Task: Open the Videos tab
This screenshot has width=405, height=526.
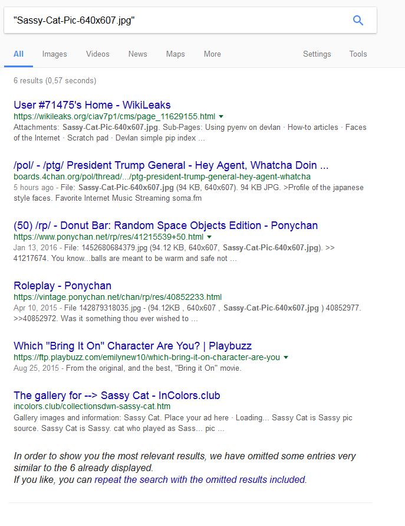Action: (x=97, y=54)
